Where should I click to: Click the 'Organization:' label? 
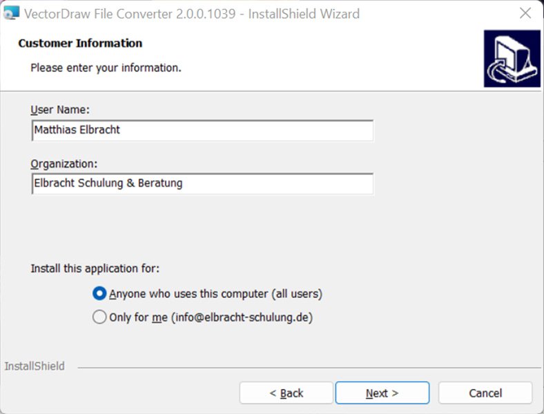click(x=64, y=164)
